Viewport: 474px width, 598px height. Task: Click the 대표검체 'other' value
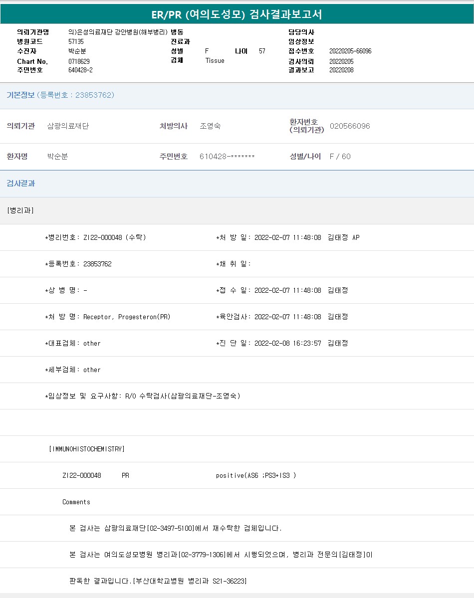pos(92,344)
